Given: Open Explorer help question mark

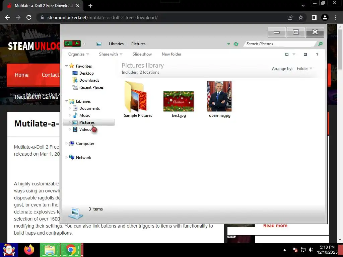Looking at the screenshot, I should click(x=317, y=55).
